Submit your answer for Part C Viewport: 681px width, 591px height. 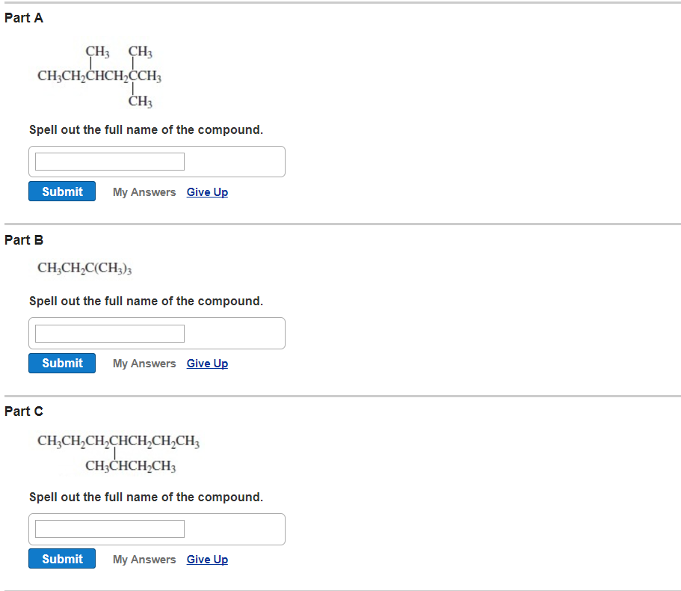(x=61, y=558)
